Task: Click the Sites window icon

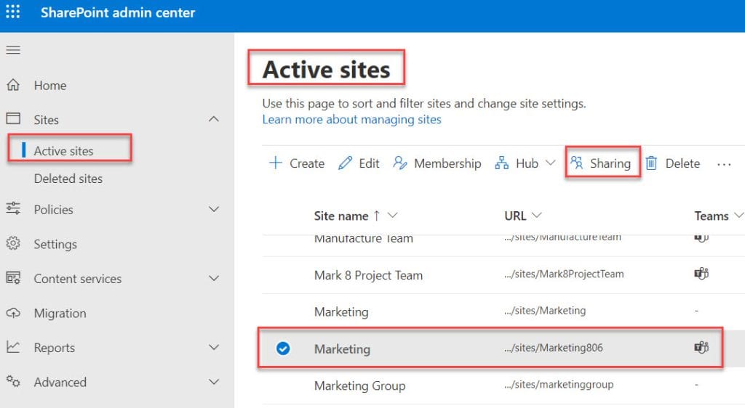Action: pyautogui.click(x=13, y=118)
